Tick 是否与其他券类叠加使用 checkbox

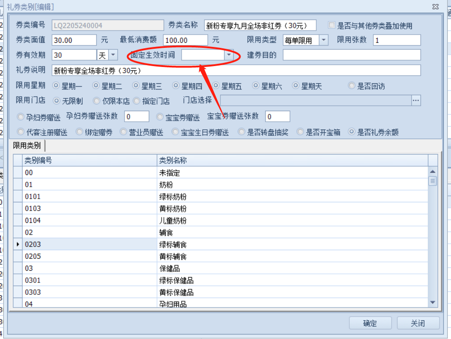(332, 25)
